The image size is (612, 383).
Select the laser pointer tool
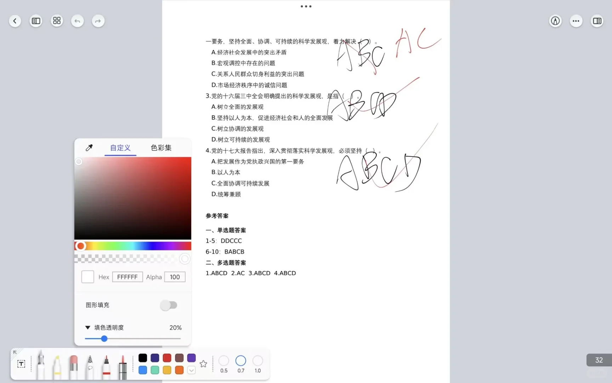click(x=123, y=365)
